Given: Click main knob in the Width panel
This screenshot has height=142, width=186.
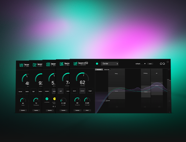Looking at the screenshot, I should [x=25, y=79].
